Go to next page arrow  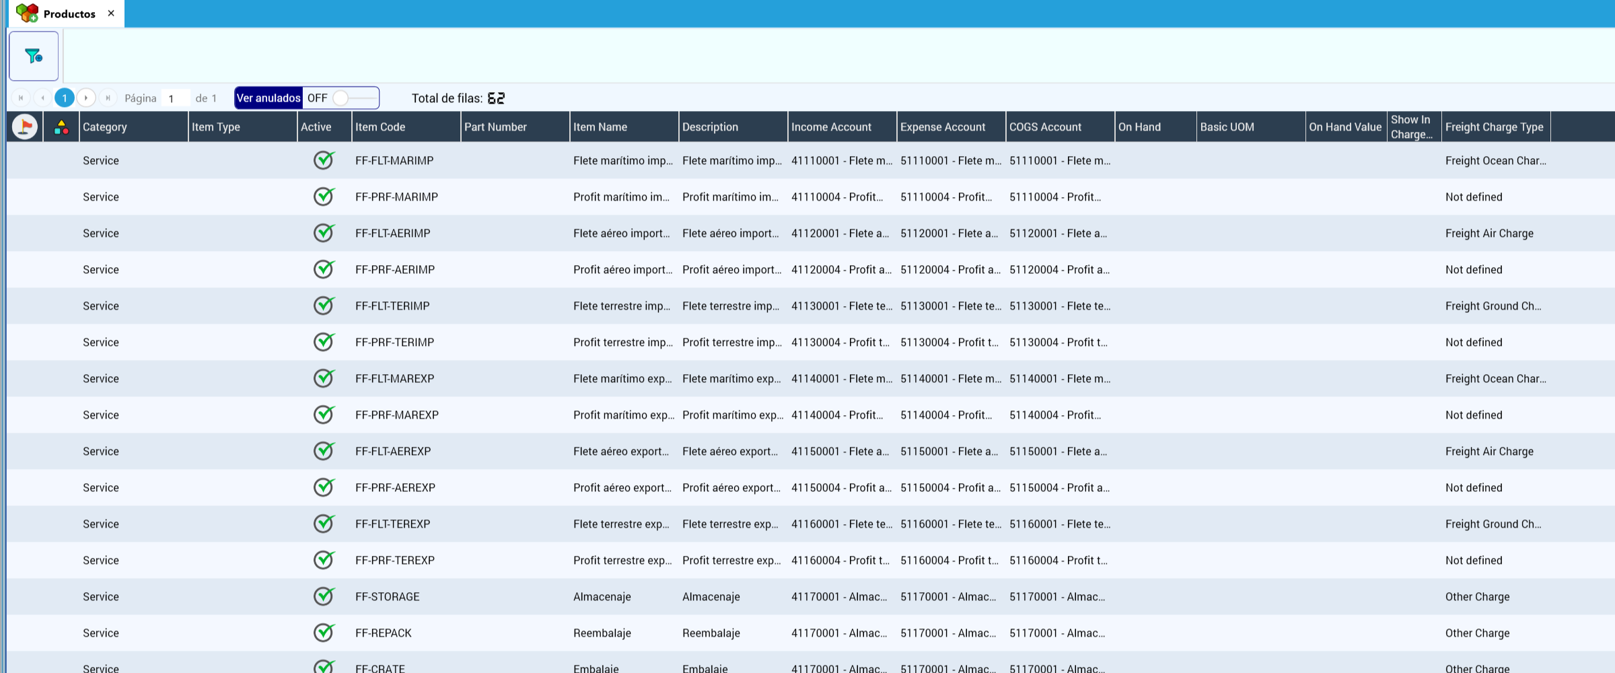tap(86, 98)
